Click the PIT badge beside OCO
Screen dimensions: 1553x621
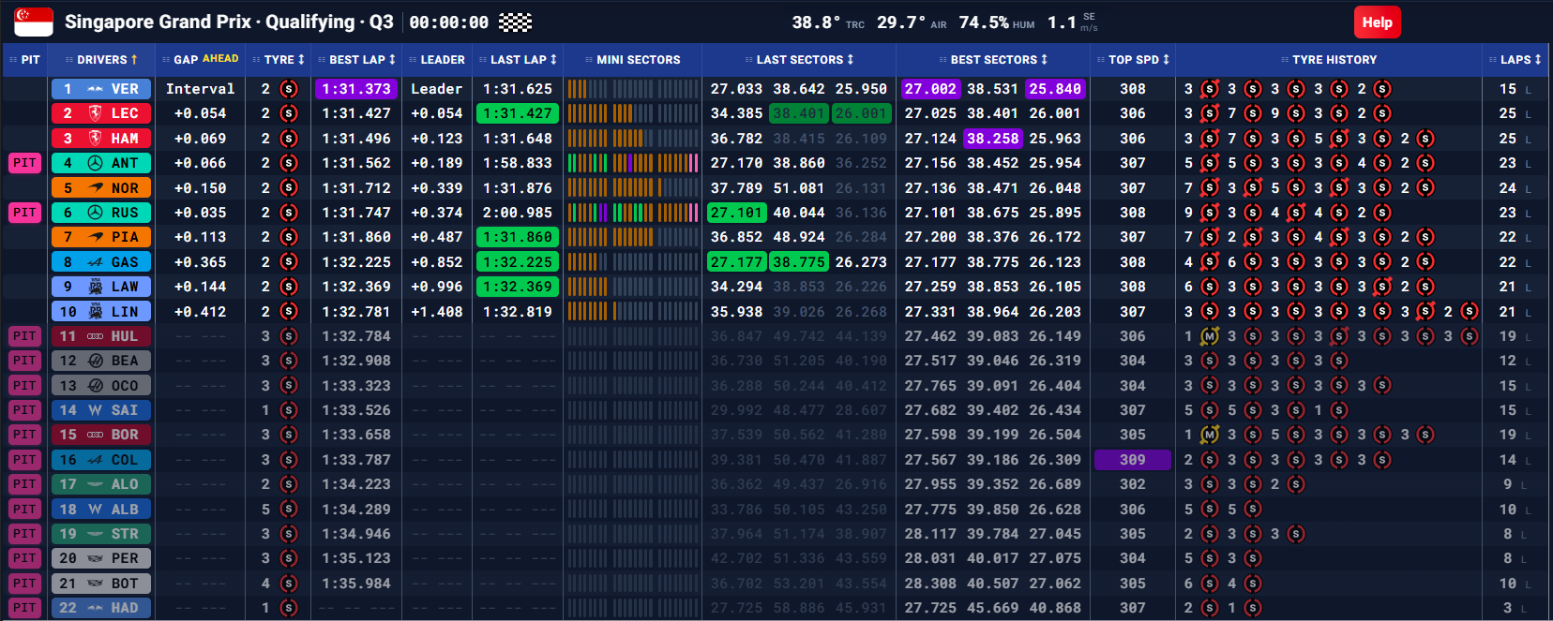24,385
